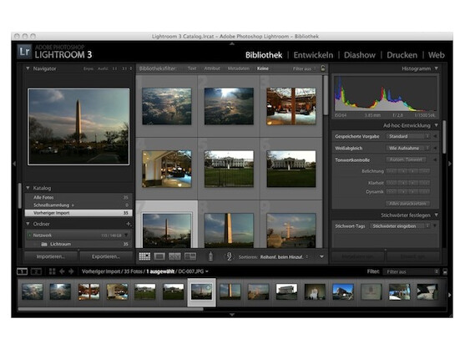Open the Sortieren order dropdown
Image resolution: width=465 pixels, height=349 pixels.
click(285, 257)
